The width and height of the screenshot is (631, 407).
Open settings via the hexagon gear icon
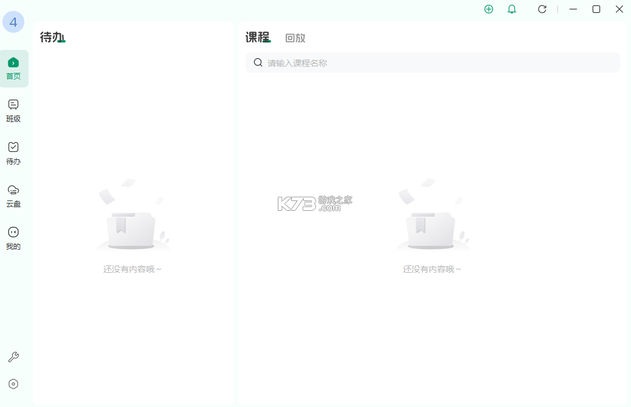coord(13,384)
